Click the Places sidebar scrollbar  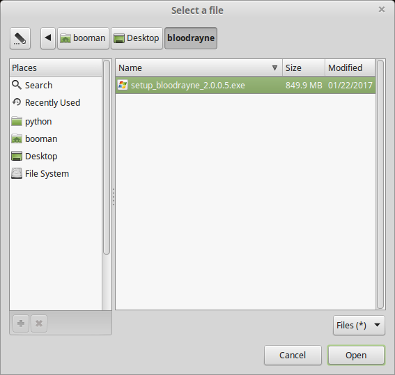[107, 157]
